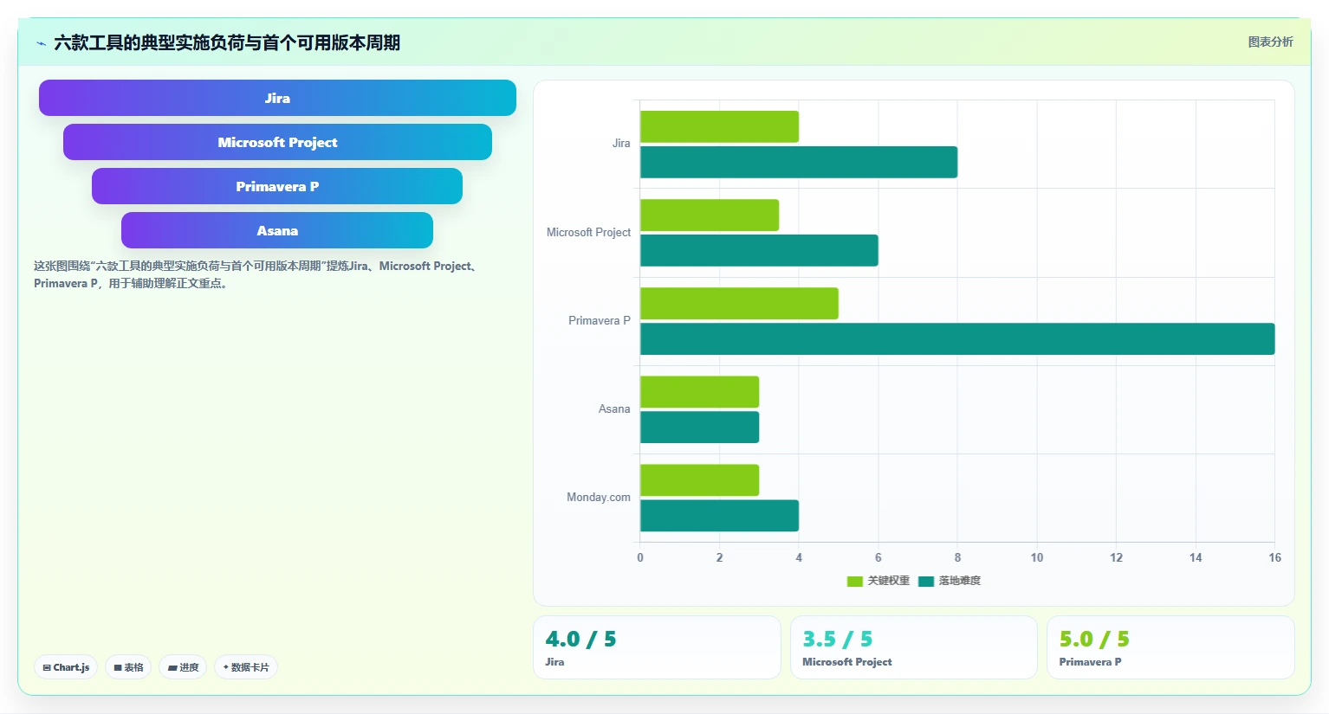Click the Jira axis label in the chart
The height and width of the screenshot is (714, 1329).
tap(621, 144)
